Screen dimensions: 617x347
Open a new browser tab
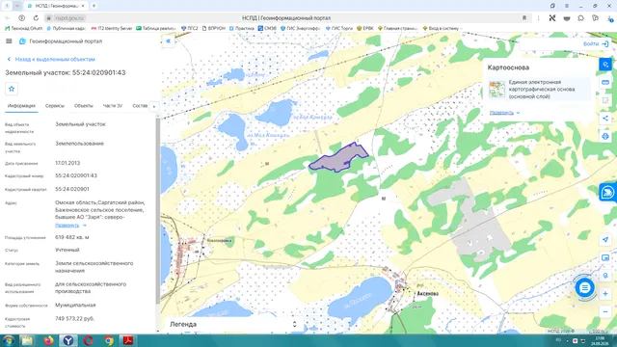pyautogui.click(x=94, y=6)
